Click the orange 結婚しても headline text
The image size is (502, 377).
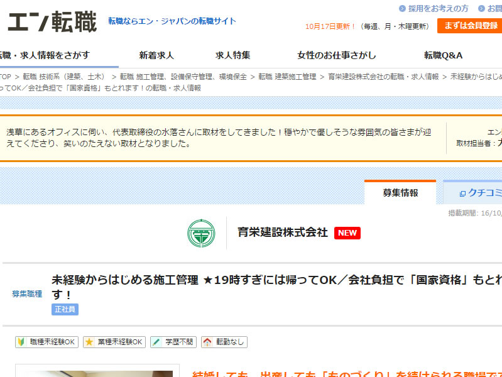(347, 374)
